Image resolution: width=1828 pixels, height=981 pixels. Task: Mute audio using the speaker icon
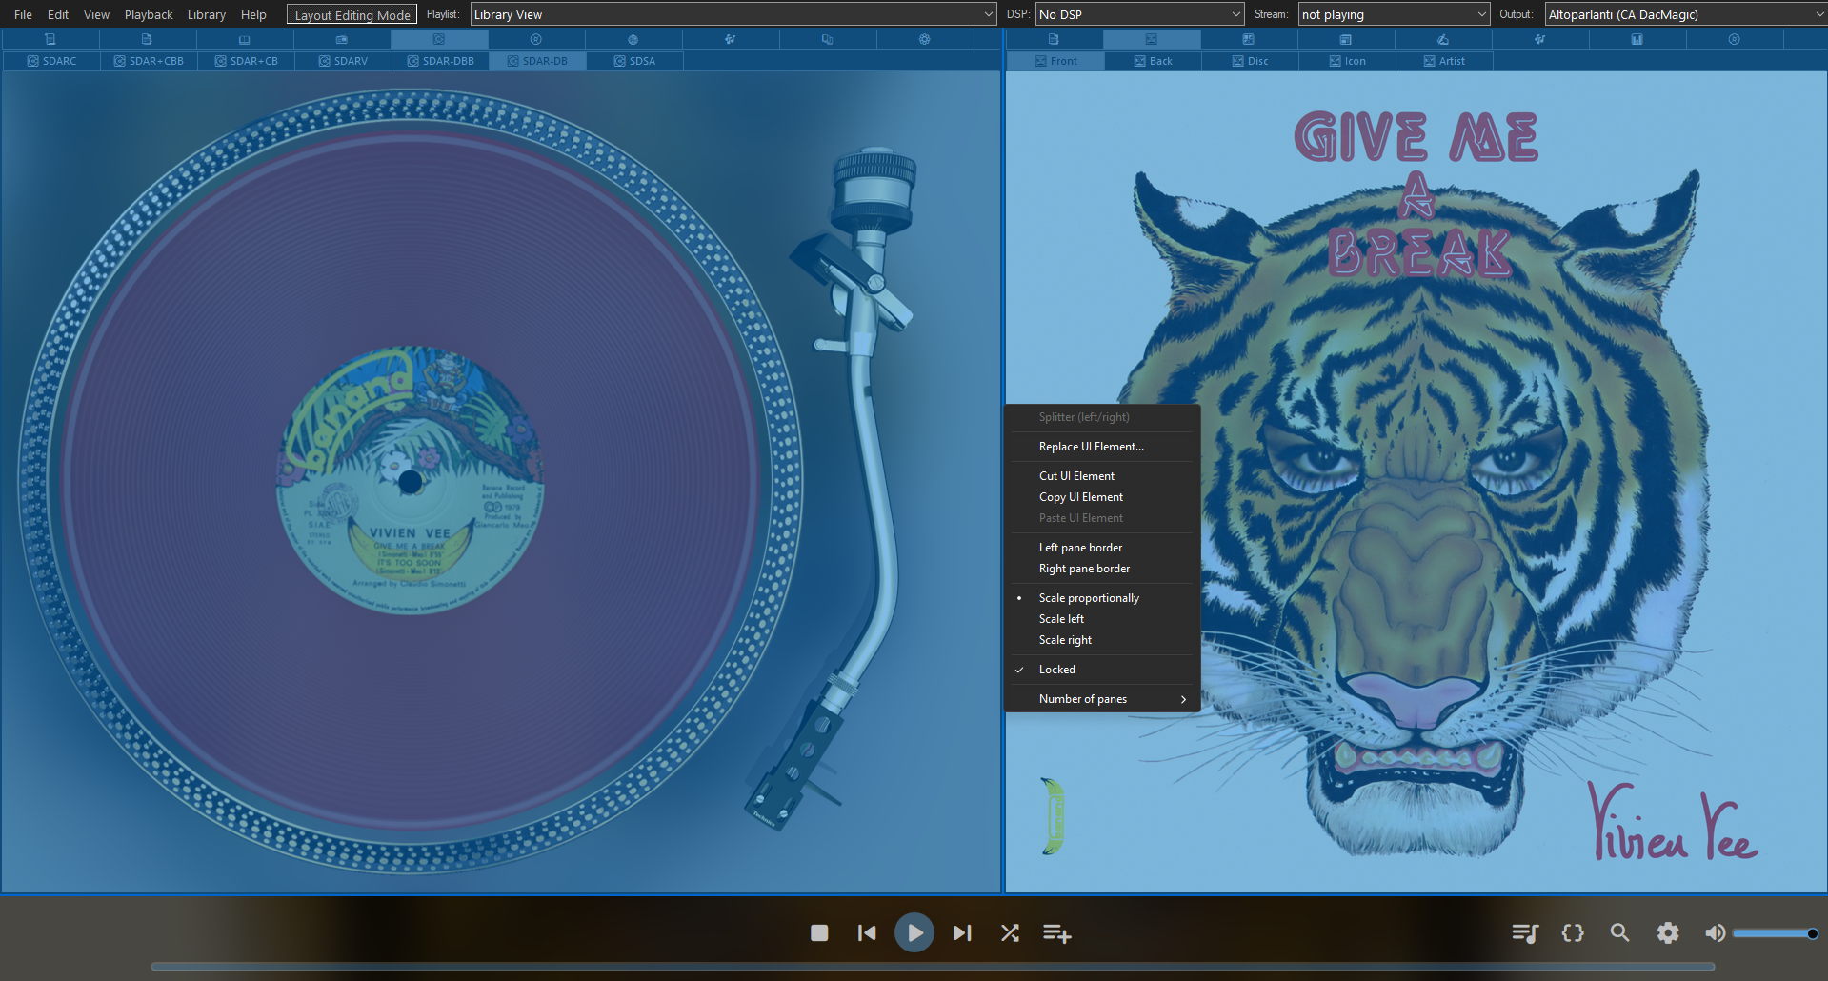(1715, 933)
